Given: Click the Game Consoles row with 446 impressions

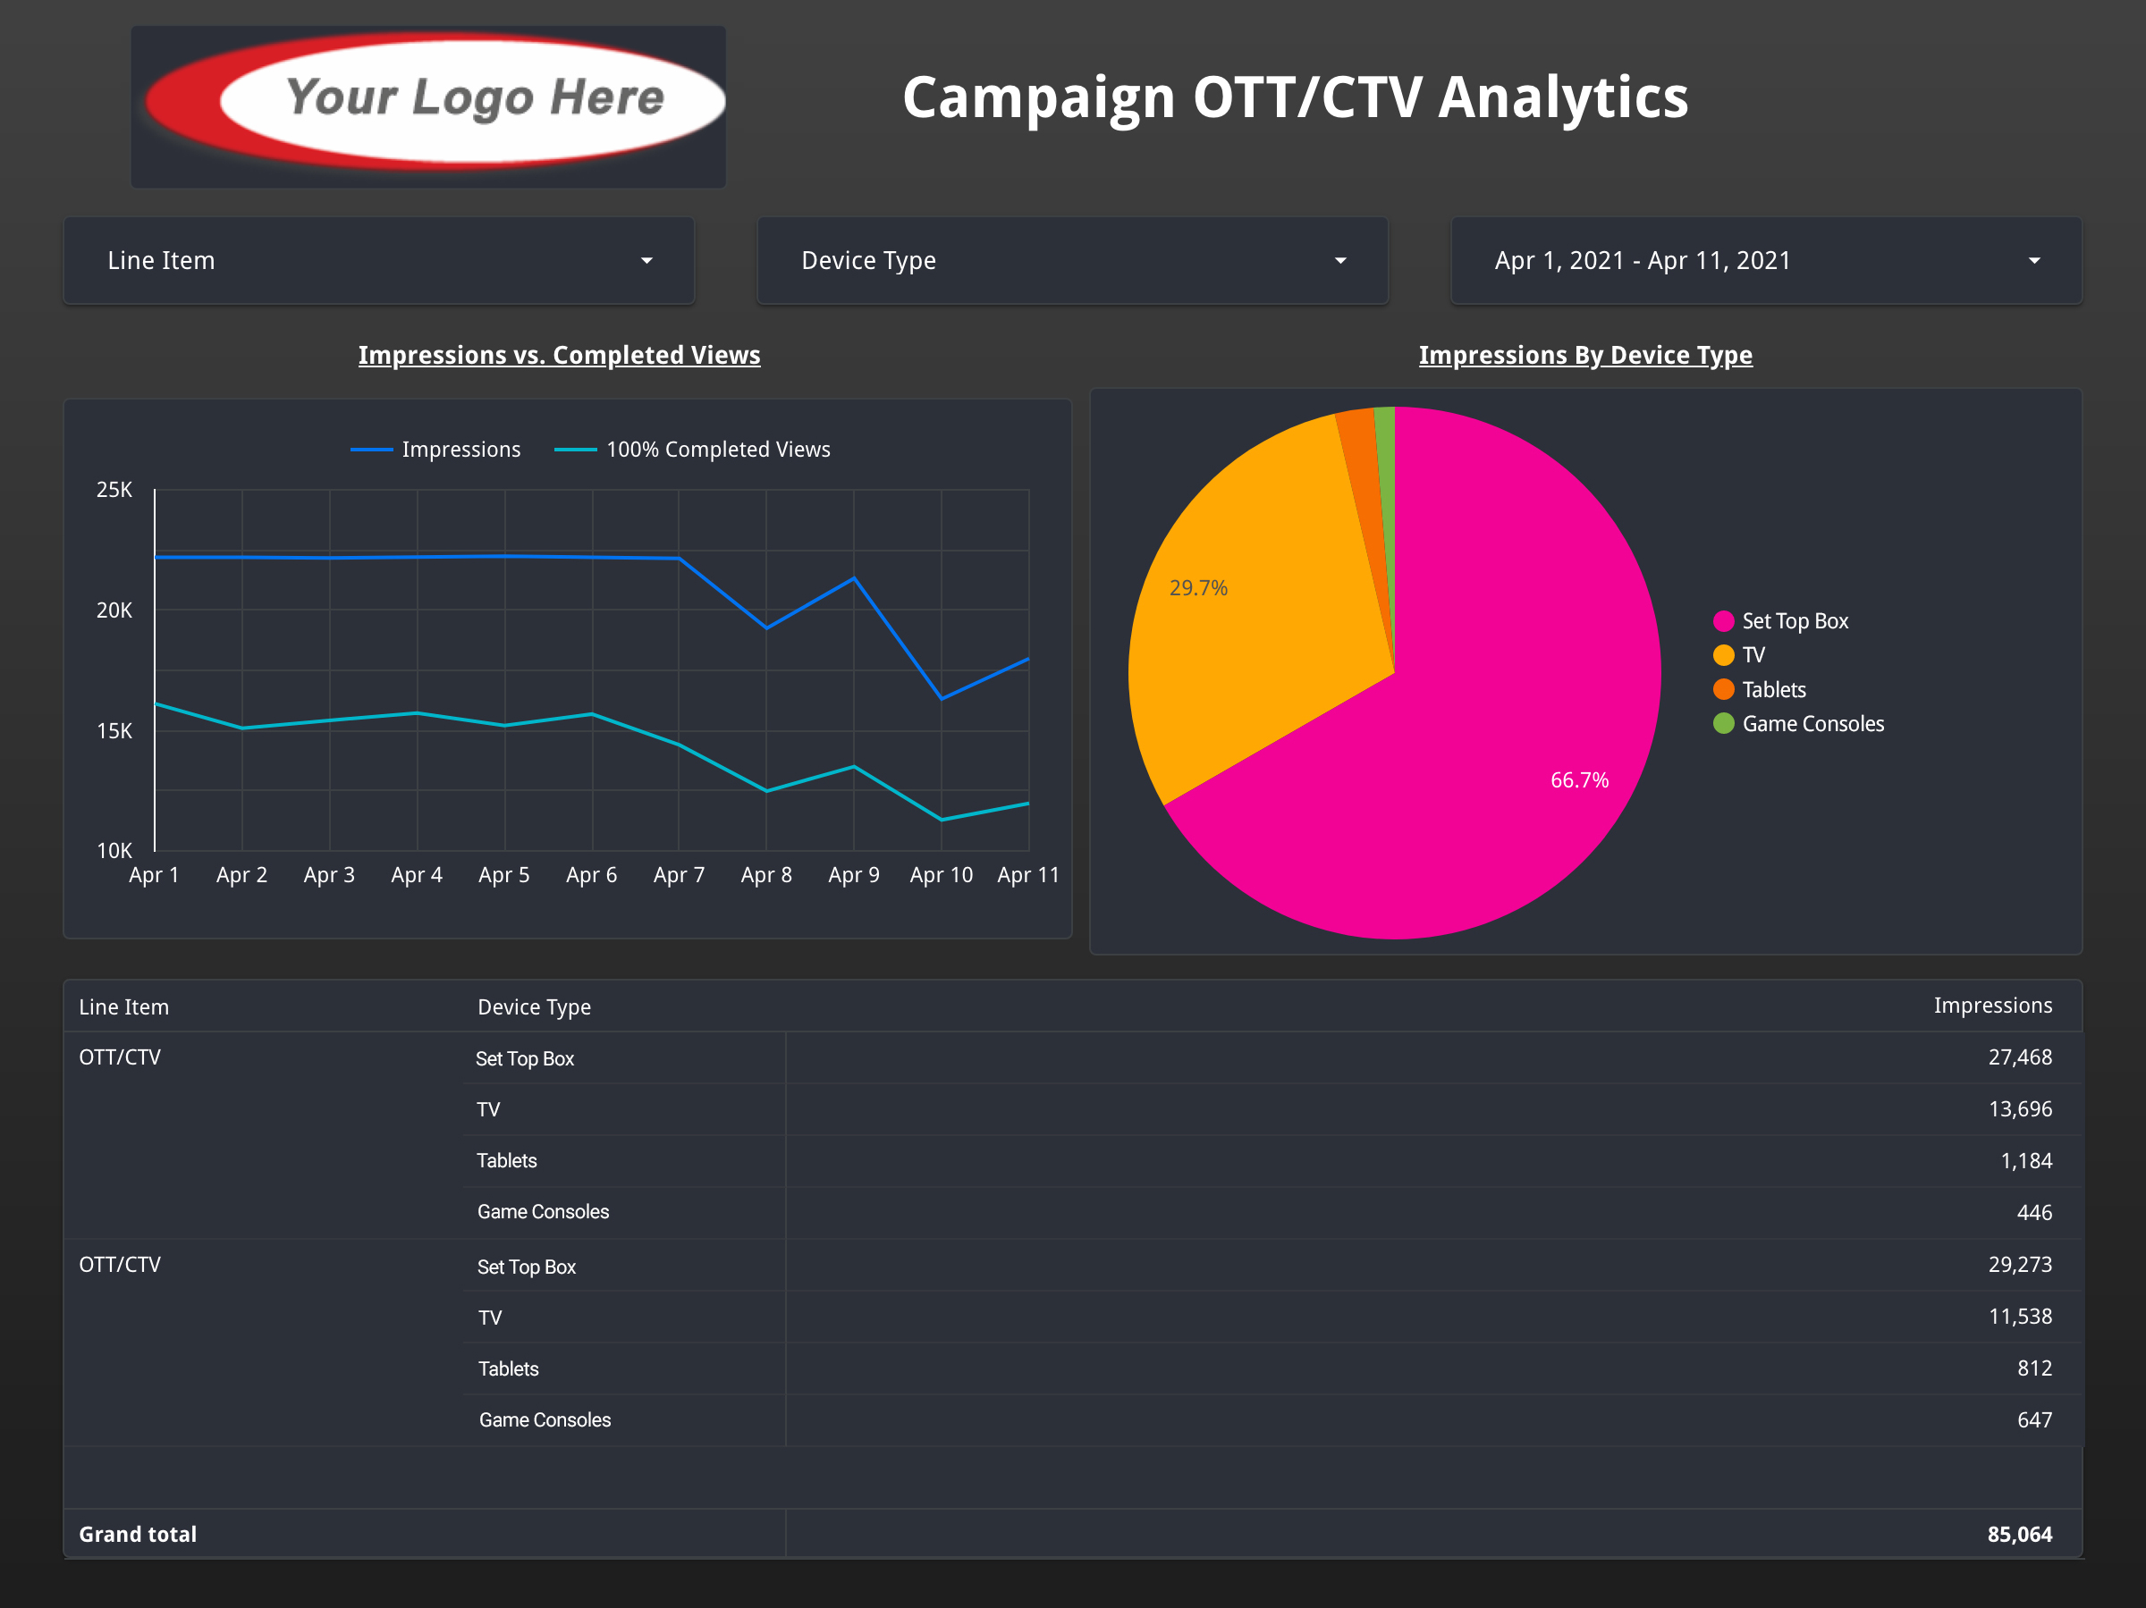Looking at the screenshot, I should point(1273,1212).
